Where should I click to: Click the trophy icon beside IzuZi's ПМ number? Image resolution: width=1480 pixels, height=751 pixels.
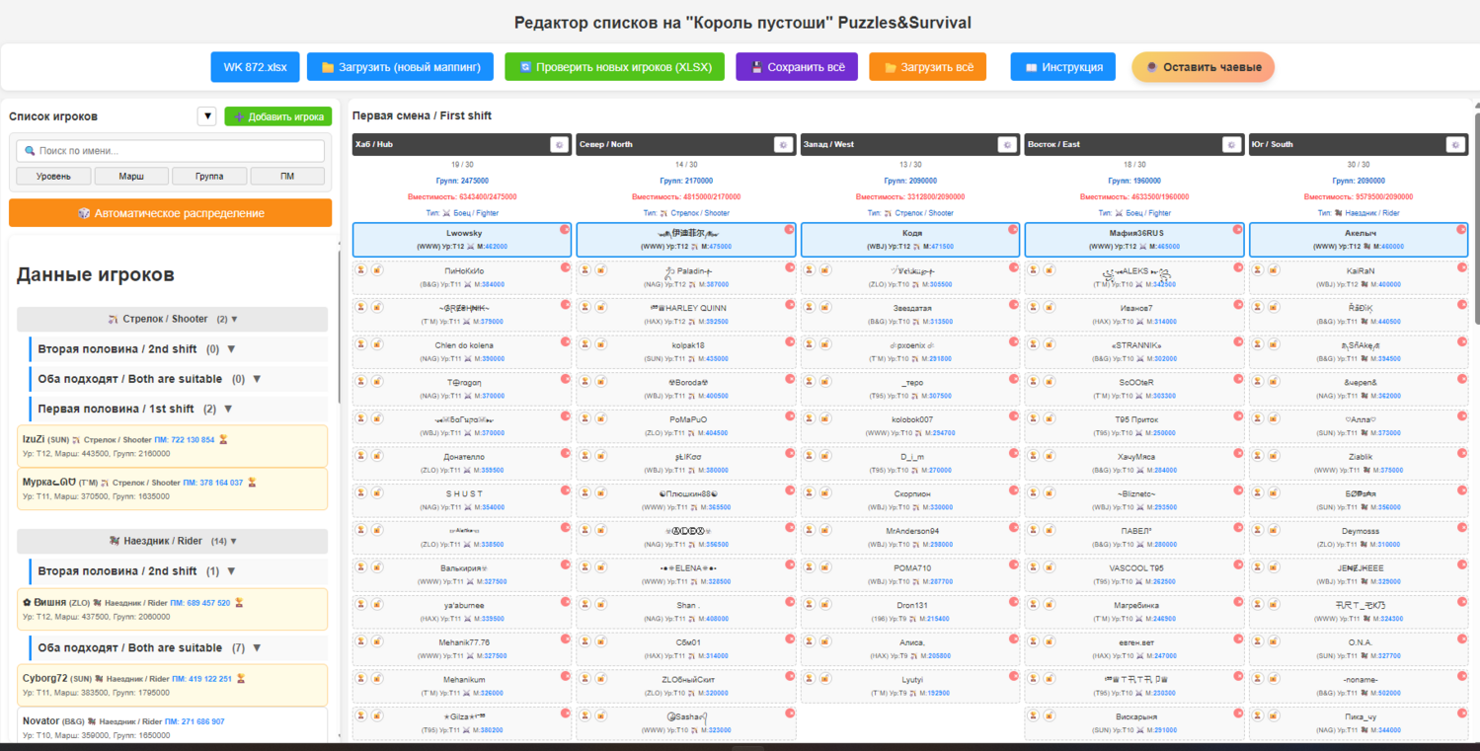(223, 440)
